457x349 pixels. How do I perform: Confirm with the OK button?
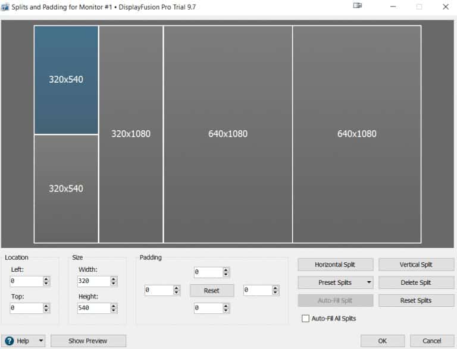click(x=383, y=341)
